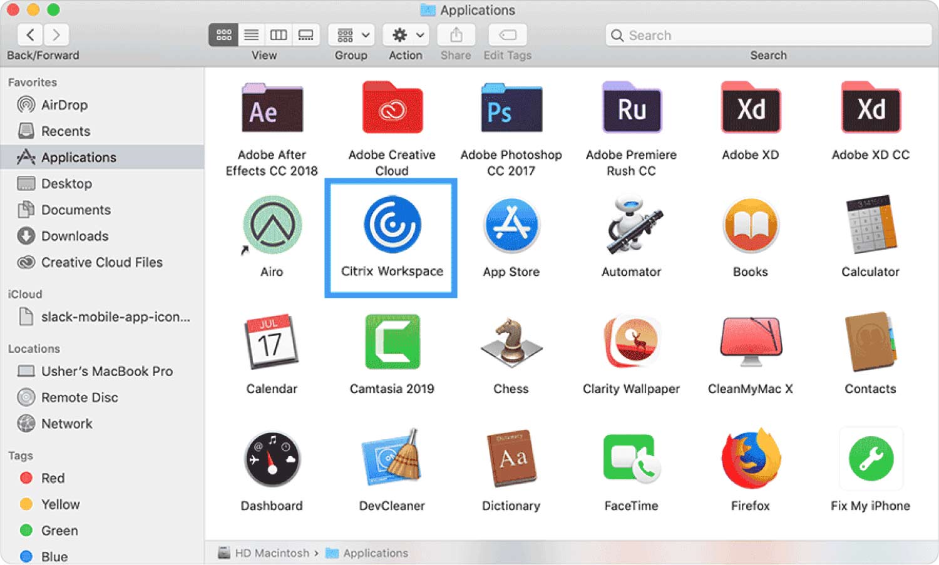Select the DevCleaner app
The width and height of the screenshot is (939, 565).
(392, 459)
